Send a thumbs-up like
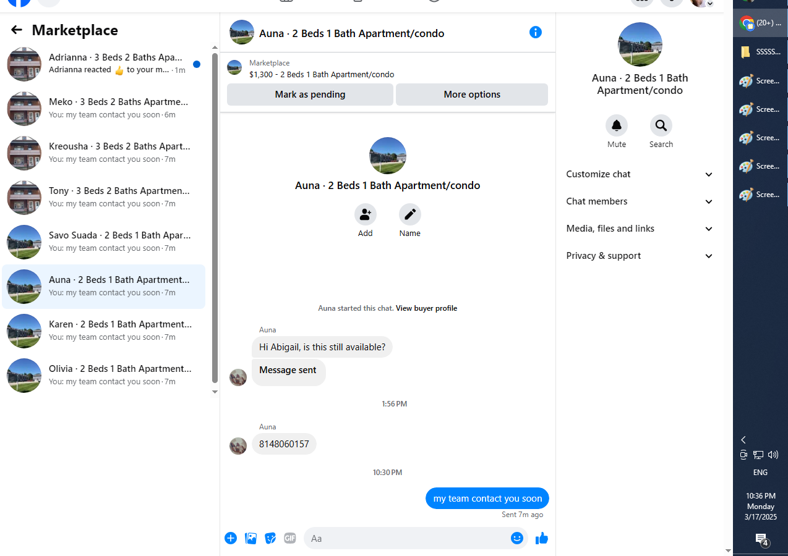The height and width of the screenshot is (556, 788). (542, 538)
